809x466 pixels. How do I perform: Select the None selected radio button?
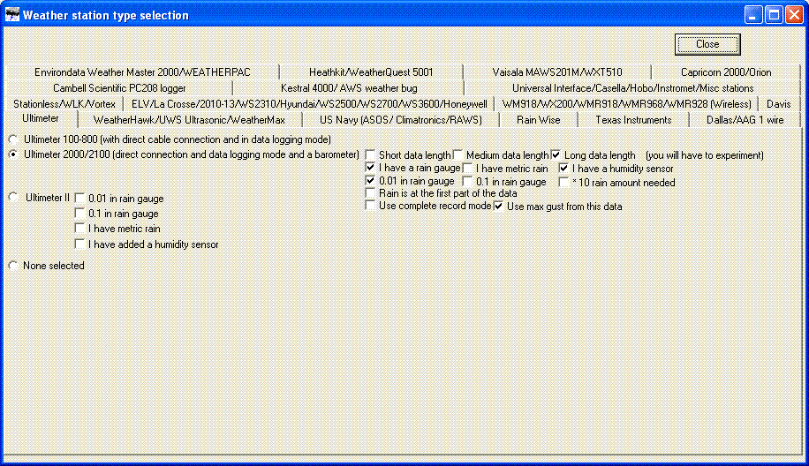click(x=13, y=266)
